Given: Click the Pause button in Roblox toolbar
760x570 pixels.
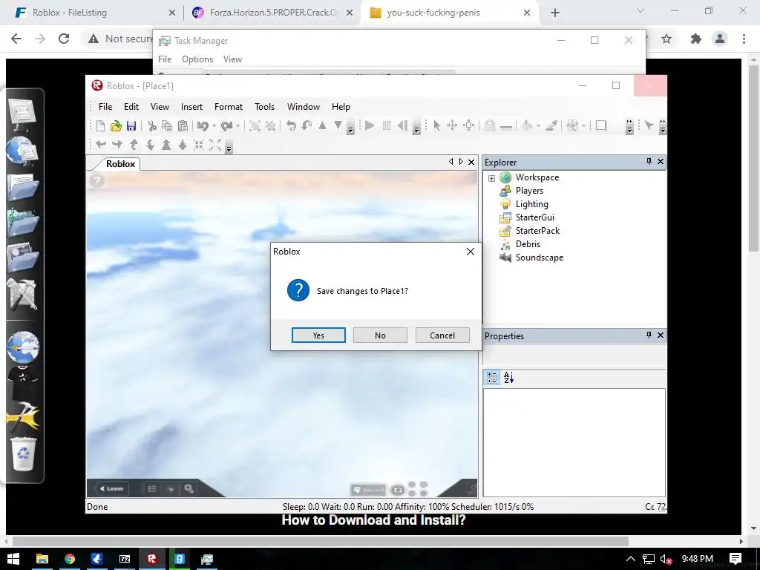Looking at the screenshot, I should point(386,126).
